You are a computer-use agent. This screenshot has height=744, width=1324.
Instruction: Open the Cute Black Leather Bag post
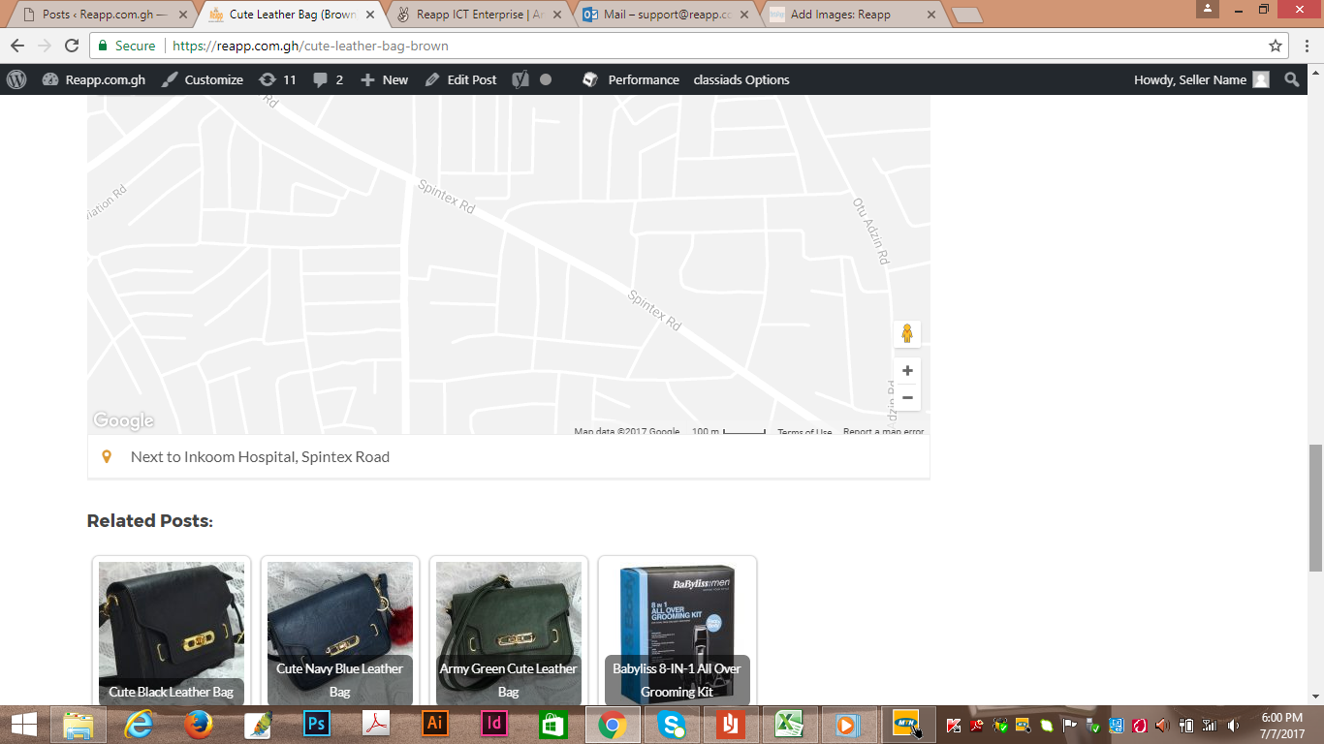[172, 632]
